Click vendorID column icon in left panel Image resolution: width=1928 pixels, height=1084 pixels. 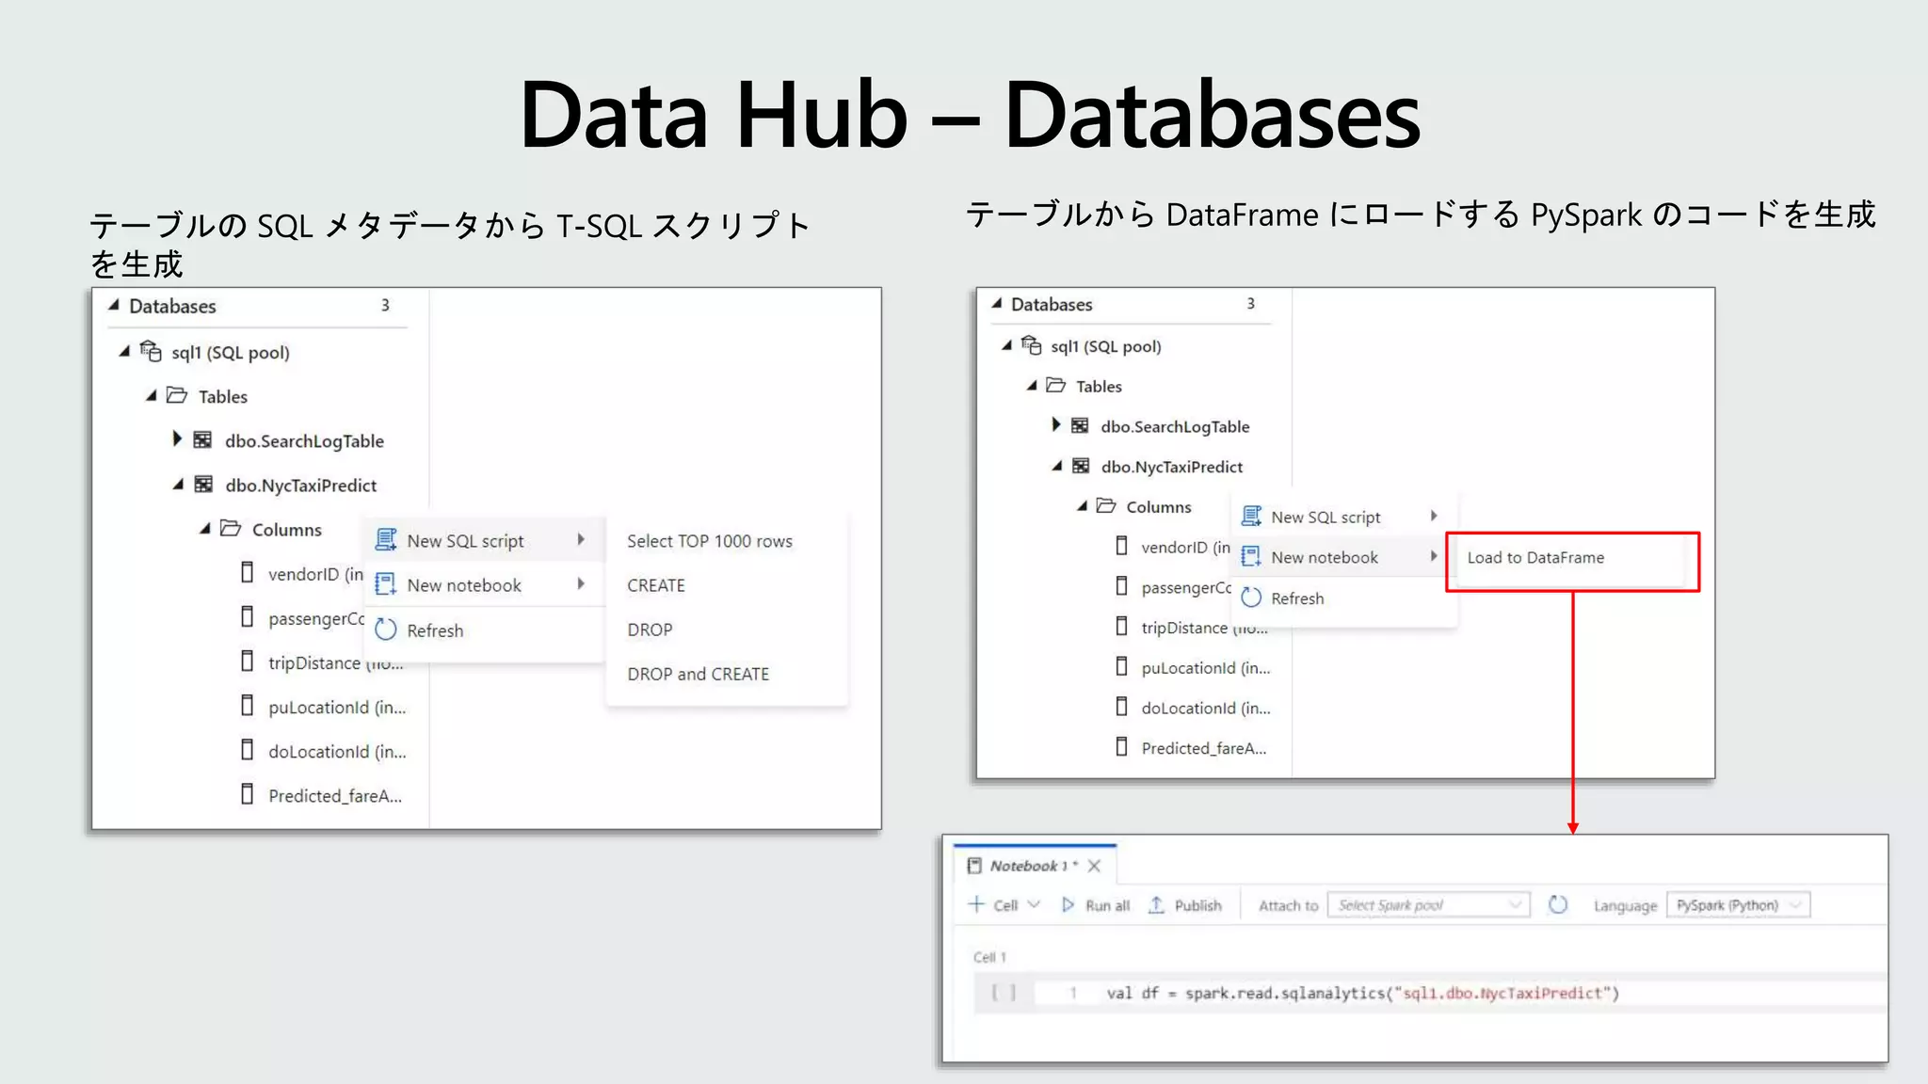[x=247, y=572]
